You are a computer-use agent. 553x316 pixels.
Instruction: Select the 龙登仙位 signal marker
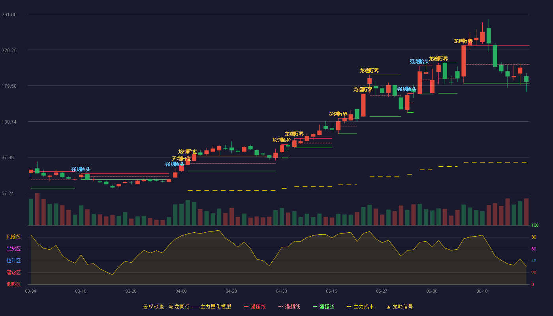(282, 140)
